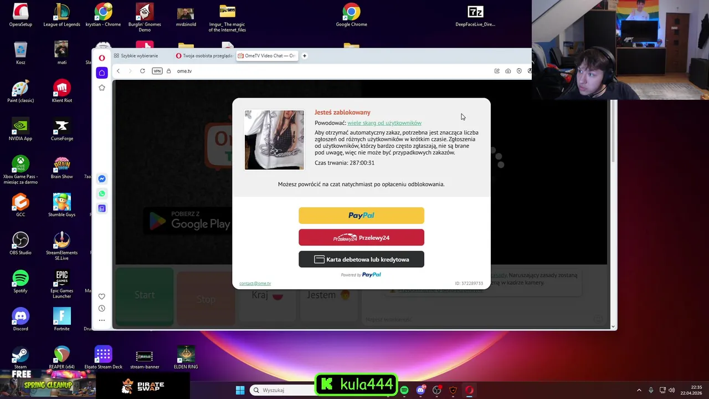709x399 pixels.
Task: Open Discord from the taskbar
Action: point(420,390)
